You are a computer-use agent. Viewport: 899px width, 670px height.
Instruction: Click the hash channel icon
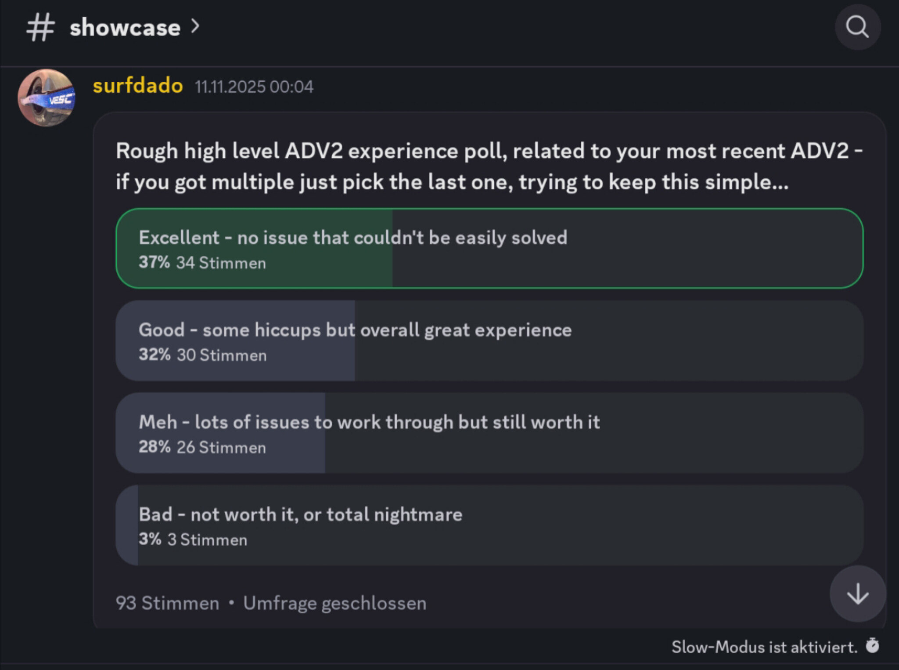(40, 27)
